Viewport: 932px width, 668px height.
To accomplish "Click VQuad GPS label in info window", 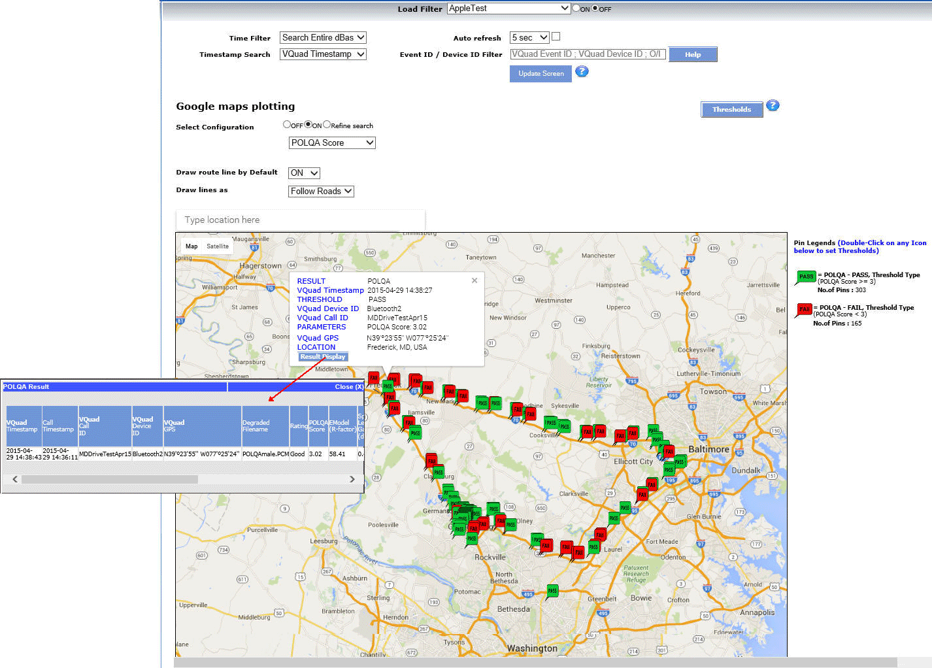I will point(318,338).
